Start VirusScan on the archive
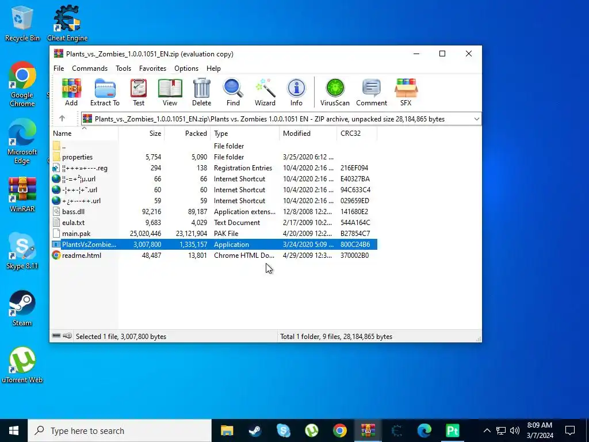This screenshot has width=589, height=442. [335, 92]
